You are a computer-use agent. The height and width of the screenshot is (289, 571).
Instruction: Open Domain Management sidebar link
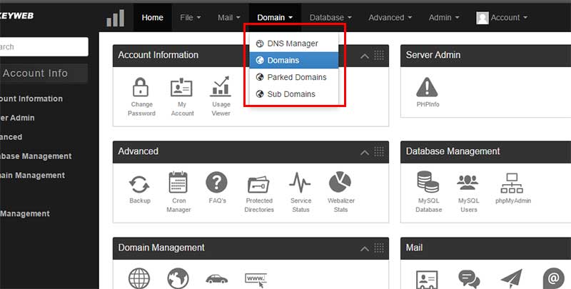[32, 176]
